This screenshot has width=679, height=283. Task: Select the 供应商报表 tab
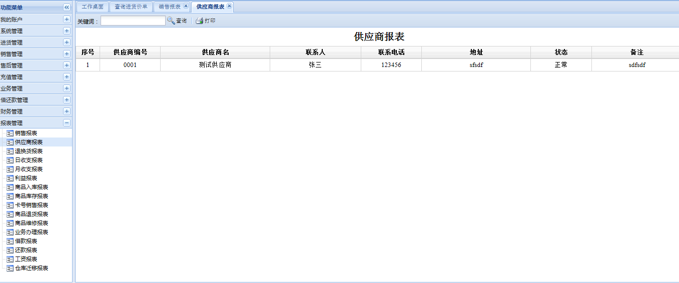point(210,7)
